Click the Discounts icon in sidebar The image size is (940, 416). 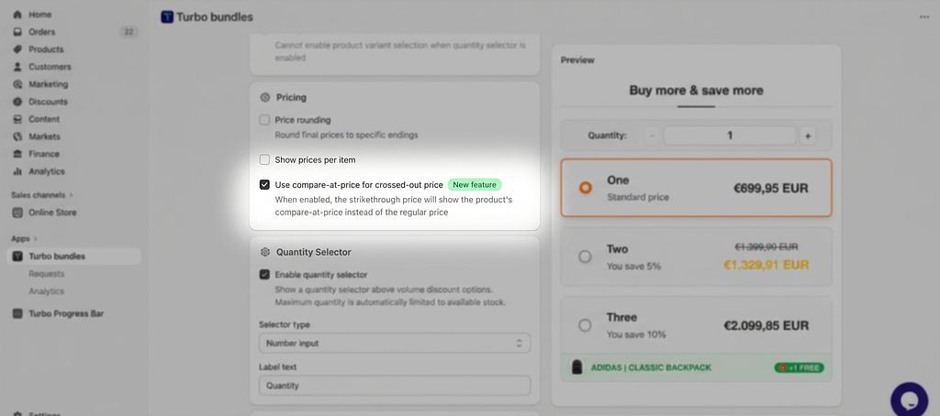pyautogui.click(x=17, y=102)
